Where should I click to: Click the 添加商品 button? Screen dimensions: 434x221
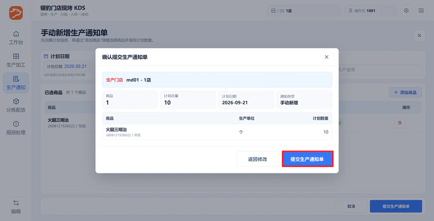(x=405, y=92)
